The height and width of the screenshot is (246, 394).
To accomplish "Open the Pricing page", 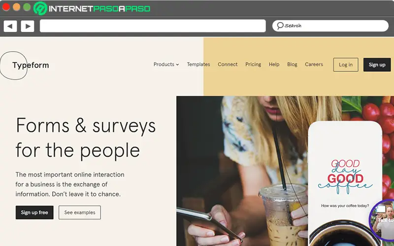I will [x=253, y=64].
